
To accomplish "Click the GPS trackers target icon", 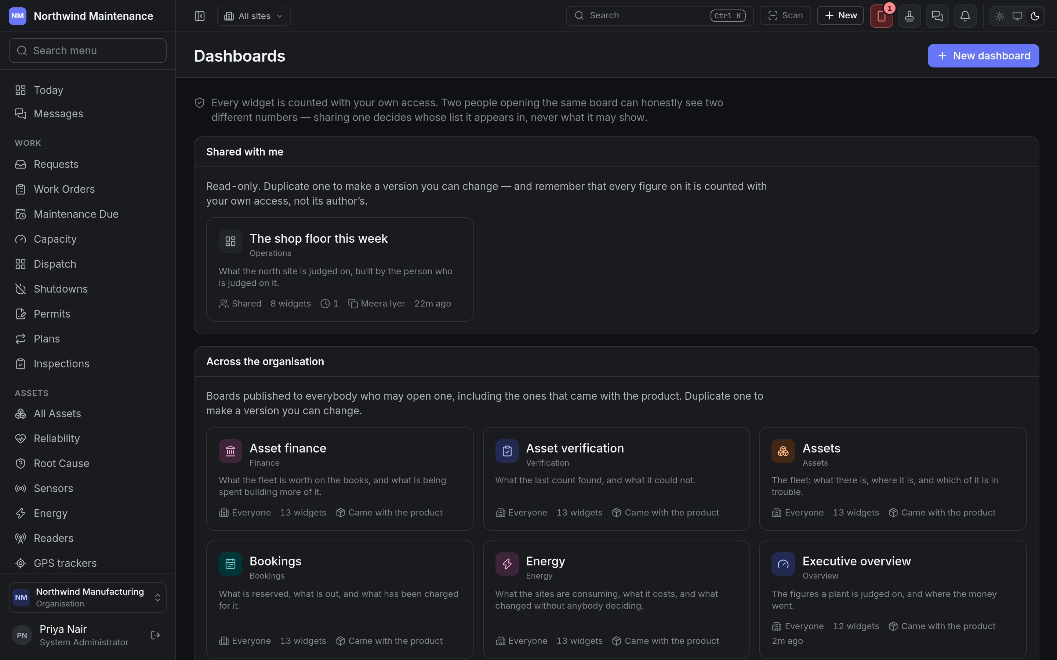I will 21,563.
